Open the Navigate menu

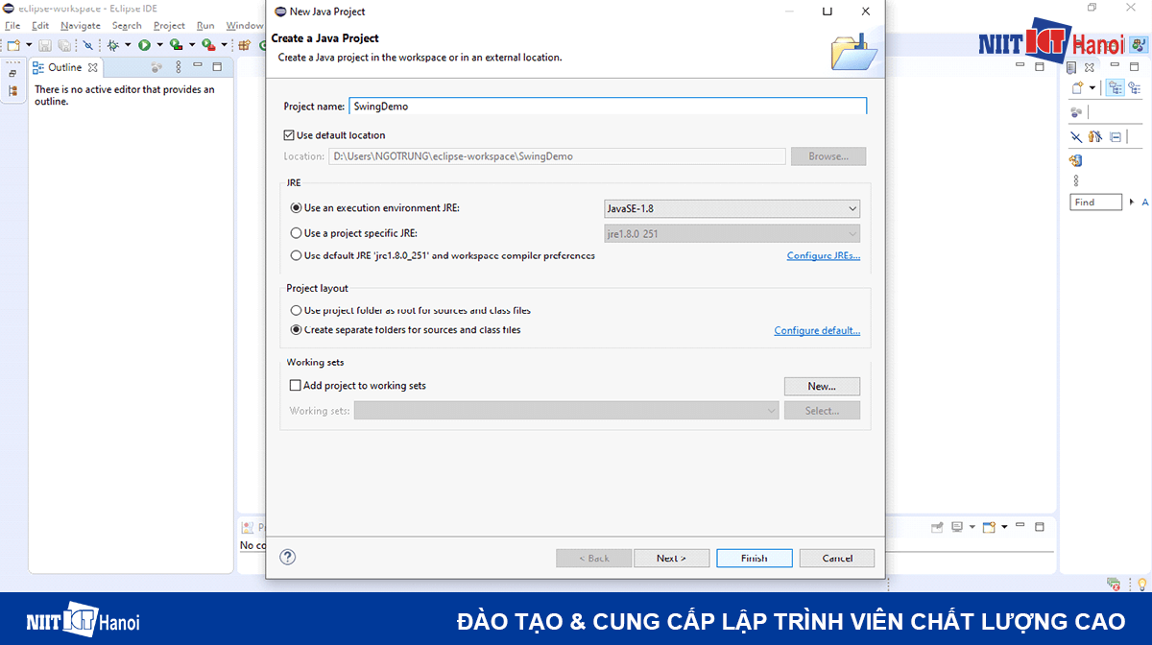tap(80, 25)
